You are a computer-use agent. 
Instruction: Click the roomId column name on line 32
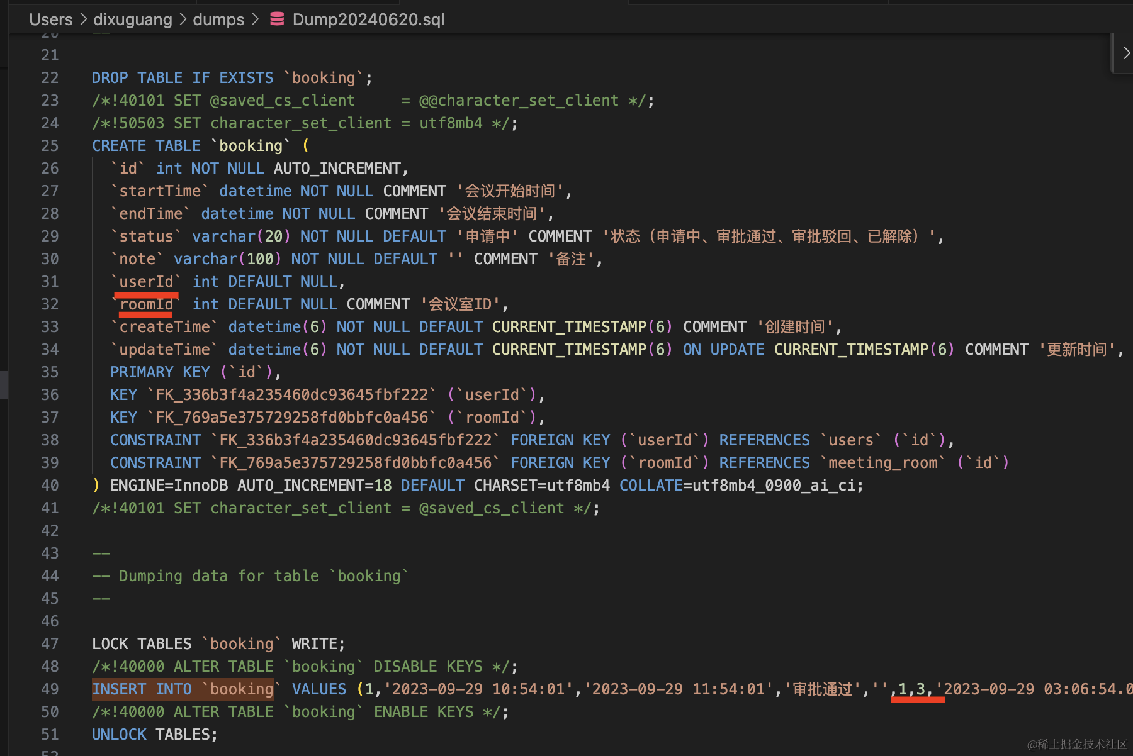pyautogui.click(x=146, y=304)
